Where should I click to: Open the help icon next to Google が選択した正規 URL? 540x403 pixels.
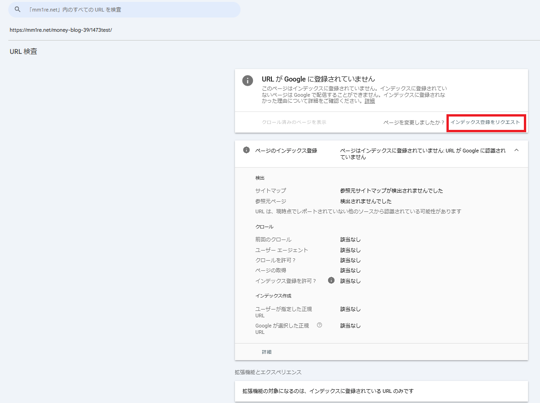click(x=319, y=325)
